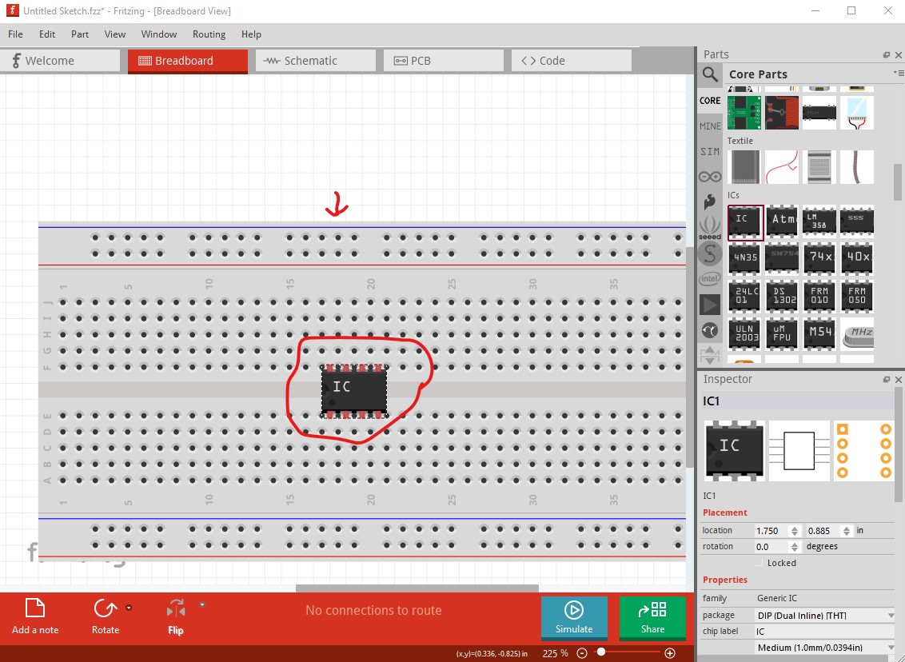Select the ULN2003 IC part
The height and width of the screenshot is (662, 905).
pos(744,333)
